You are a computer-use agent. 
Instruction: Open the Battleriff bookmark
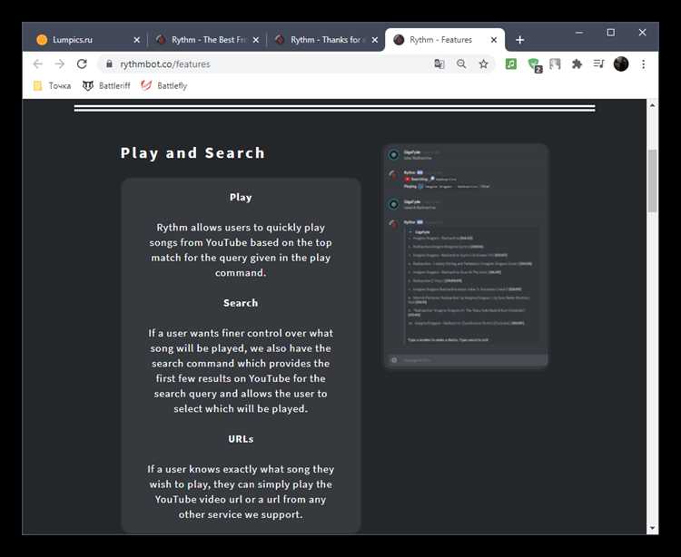(106, 86)
